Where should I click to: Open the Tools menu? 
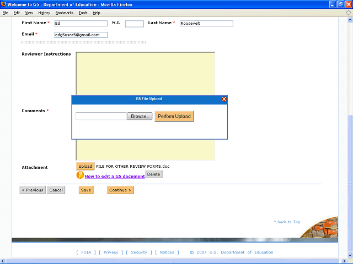(83, 13)
